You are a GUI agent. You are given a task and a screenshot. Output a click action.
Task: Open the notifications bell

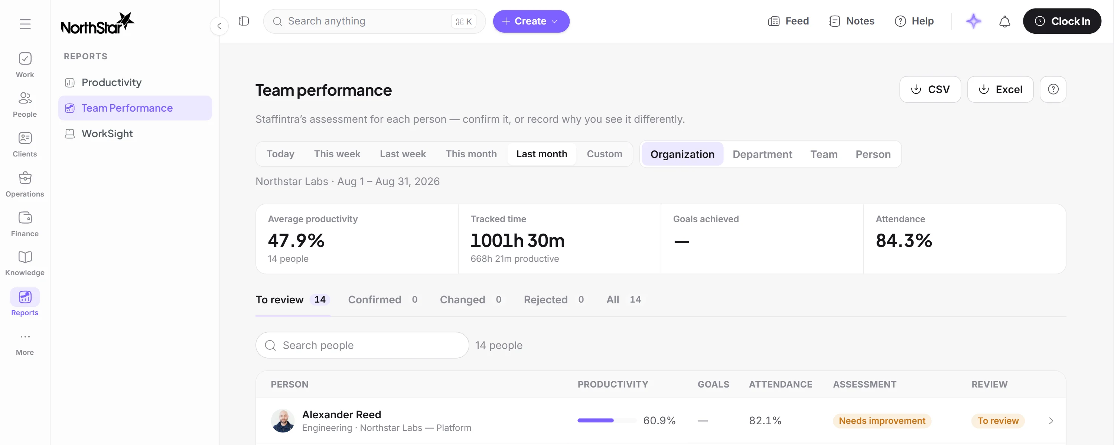[x=1004, y=21]
